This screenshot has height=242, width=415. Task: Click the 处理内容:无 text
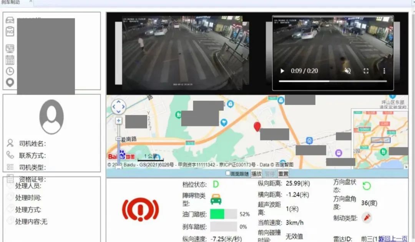click(31, 222)
